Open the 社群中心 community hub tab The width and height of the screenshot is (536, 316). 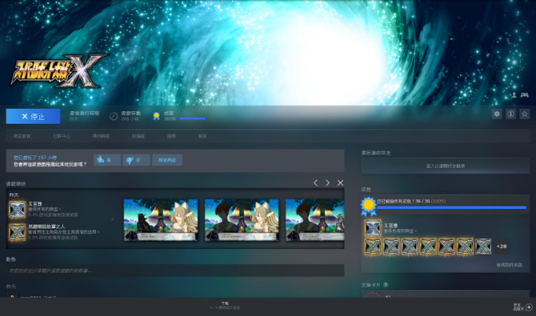[x=61, y=136]
